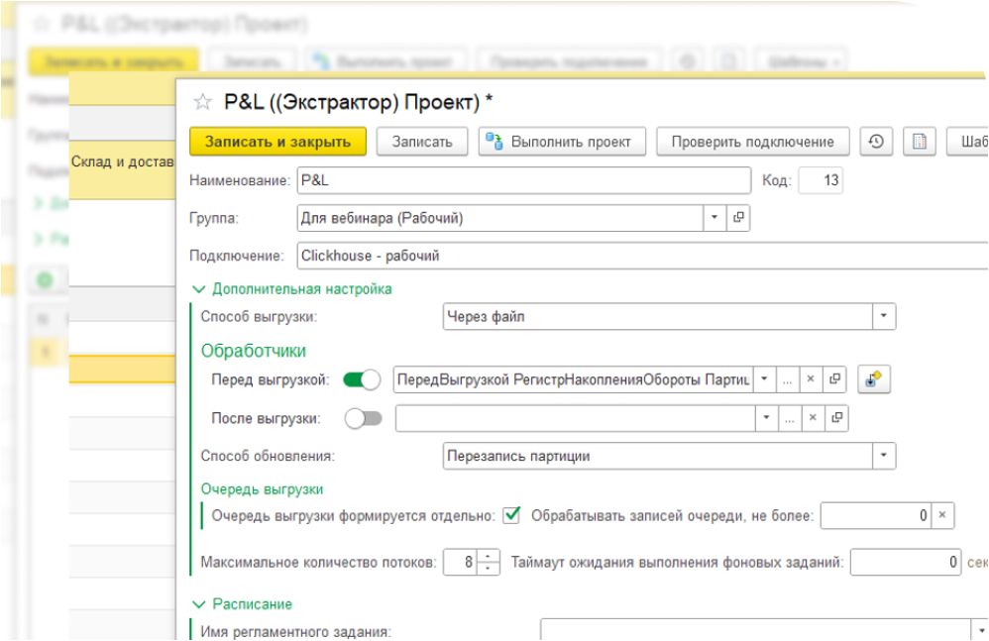
Task: Click Проверить подключение button
Action: click(752, 142)
